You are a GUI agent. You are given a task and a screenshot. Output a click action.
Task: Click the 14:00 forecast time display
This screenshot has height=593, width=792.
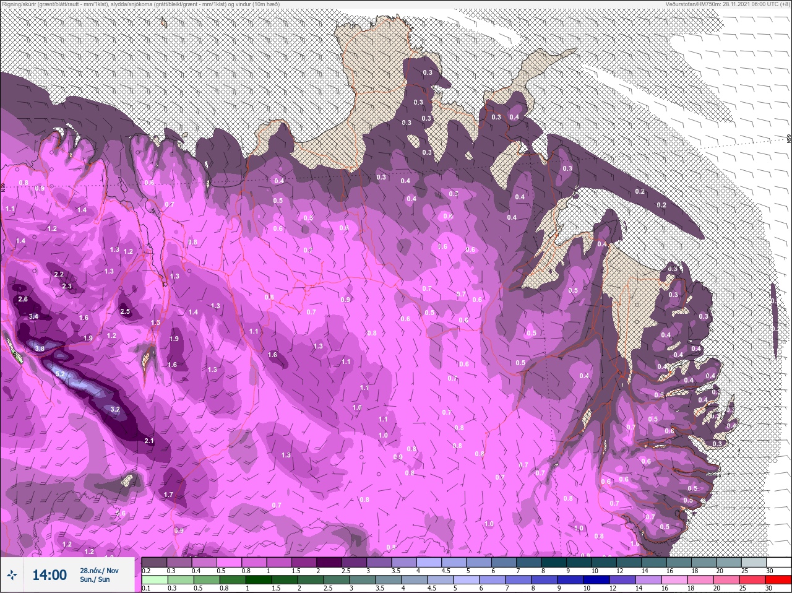tap(49, 575)
